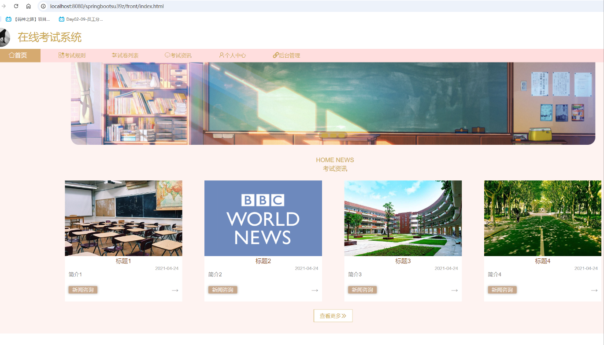Click the arrow icon on 标题4 card
The width and height of the screenshot is (604, 345).
coord(594,290)
